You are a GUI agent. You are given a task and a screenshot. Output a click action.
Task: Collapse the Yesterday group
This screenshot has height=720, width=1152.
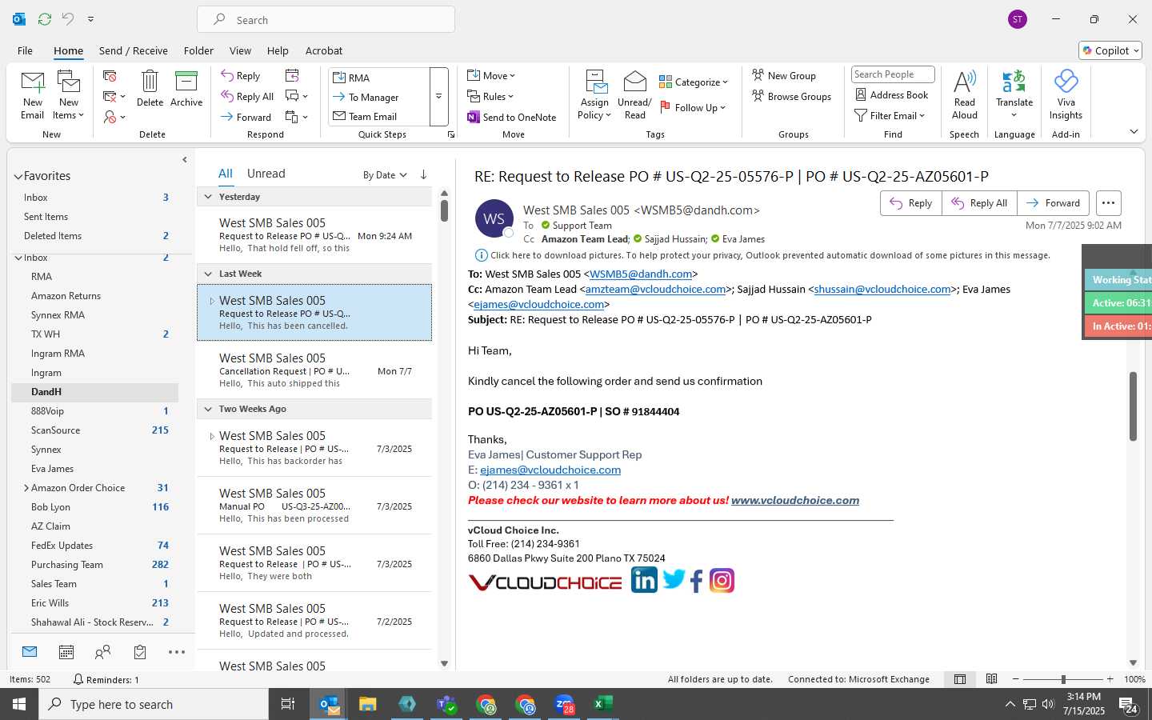tap(208, 197)
